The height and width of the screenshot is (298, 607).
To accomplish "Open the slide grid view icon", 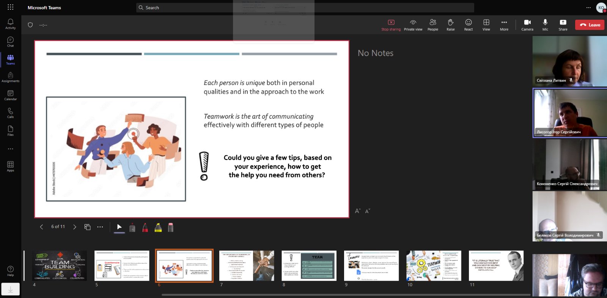I will point(87,227).
